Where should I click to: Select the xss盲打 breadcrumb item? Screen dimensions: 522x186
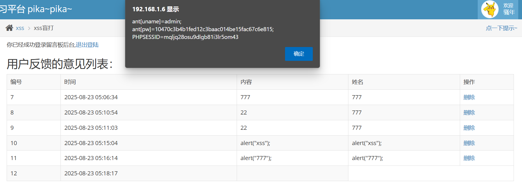[x=44, y=28]
